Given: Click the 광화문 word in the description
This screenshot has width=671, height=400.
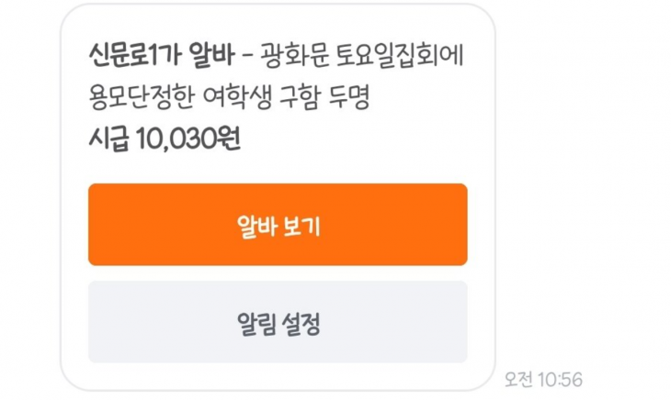Looking at the screenshot, I should pos(290,58).
